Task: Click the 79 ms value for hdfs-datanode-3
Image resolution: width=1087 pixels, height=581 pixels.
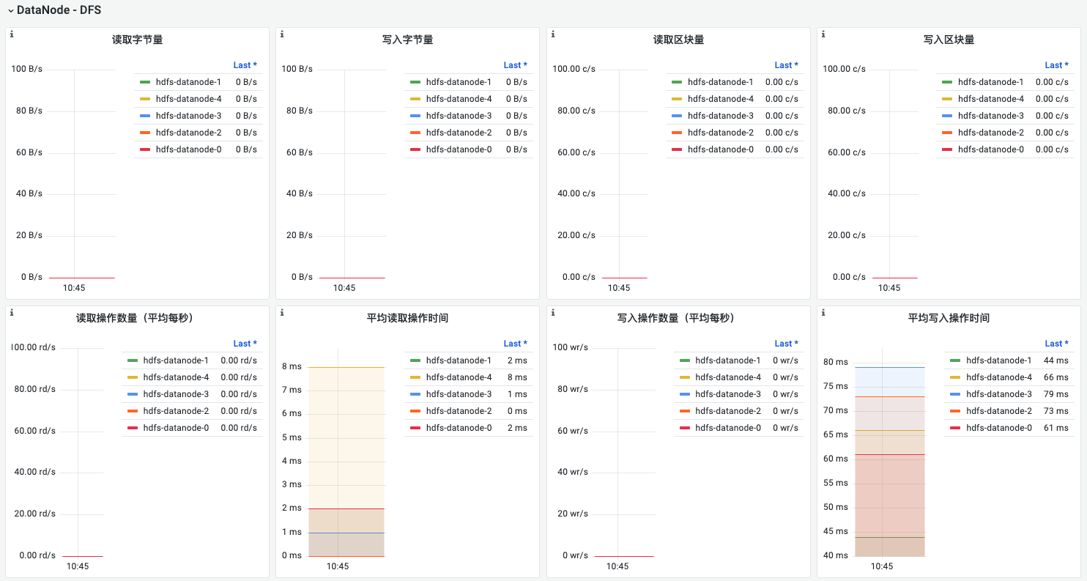Action: pyautogui.click(x=1056, y=394)
